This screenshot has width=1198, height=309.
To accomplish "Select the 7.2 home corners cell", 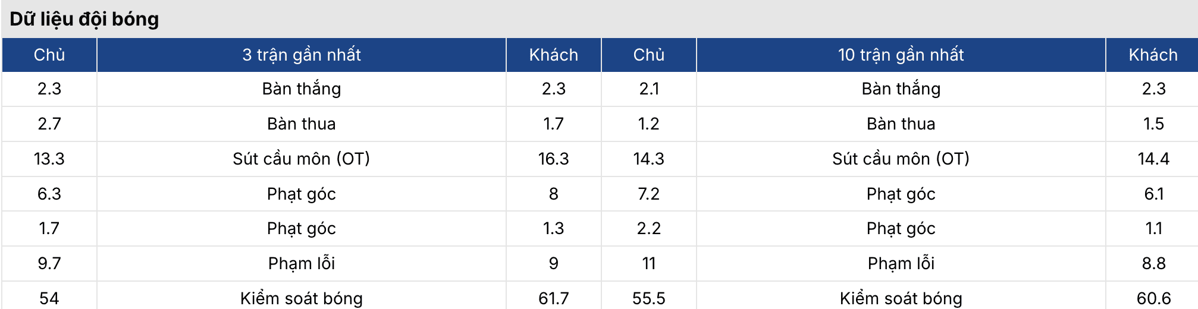I will point(648,194).
